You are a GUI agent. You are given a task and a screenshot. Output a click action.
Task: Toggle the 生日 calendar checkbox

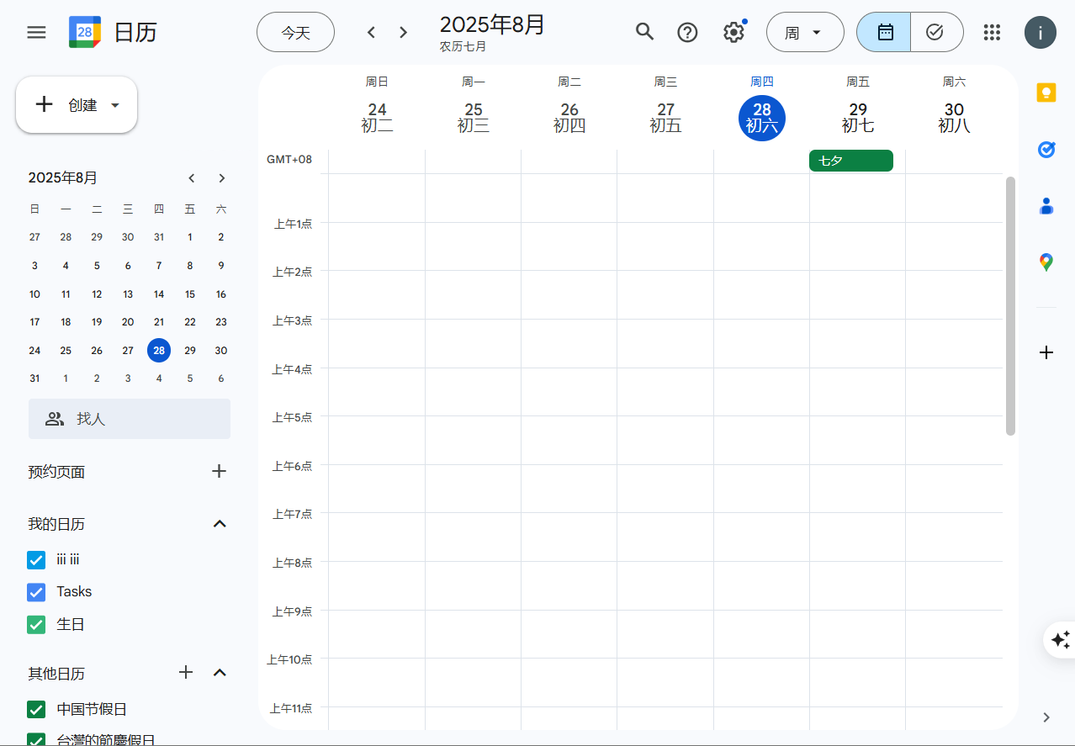click(x=36, y=625)
